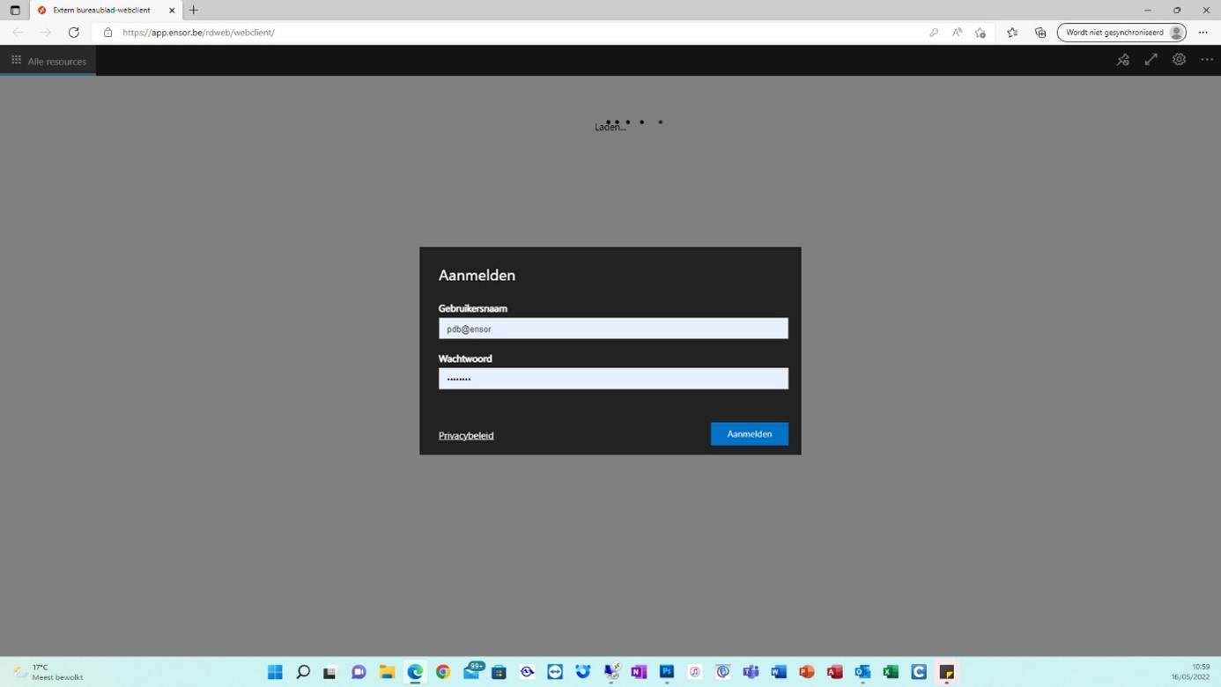Open the profile 'Wordt niet gesynchroniseerd' menu
Screen dimensions: 1221x687
click(1121, 33)
